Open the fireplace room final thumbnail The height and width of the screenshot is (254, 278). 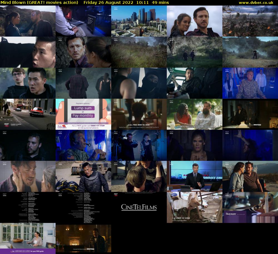coord(83,238)
